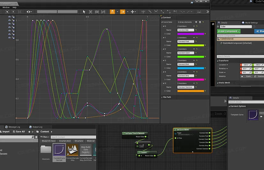Click the first tangent mode icon after the move tool
Viewport: 264px width, 170px height.
pos(143,12)
